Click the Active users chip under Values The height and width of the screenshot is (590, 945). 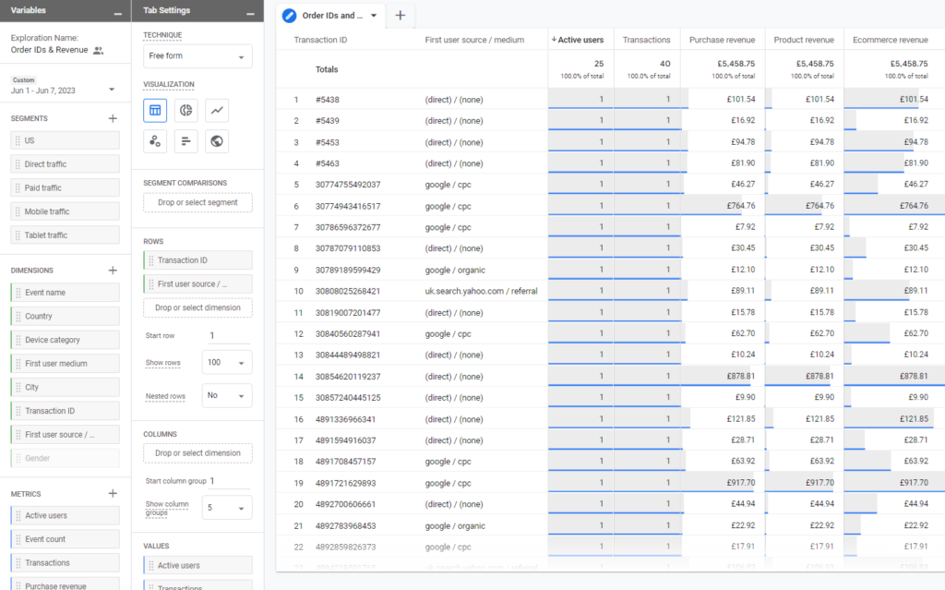coord(197,565)
